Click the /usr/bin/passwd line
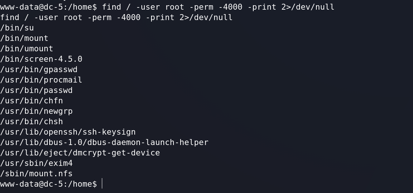The height and width of the screenshot is (193, 413). pos(36,90)
